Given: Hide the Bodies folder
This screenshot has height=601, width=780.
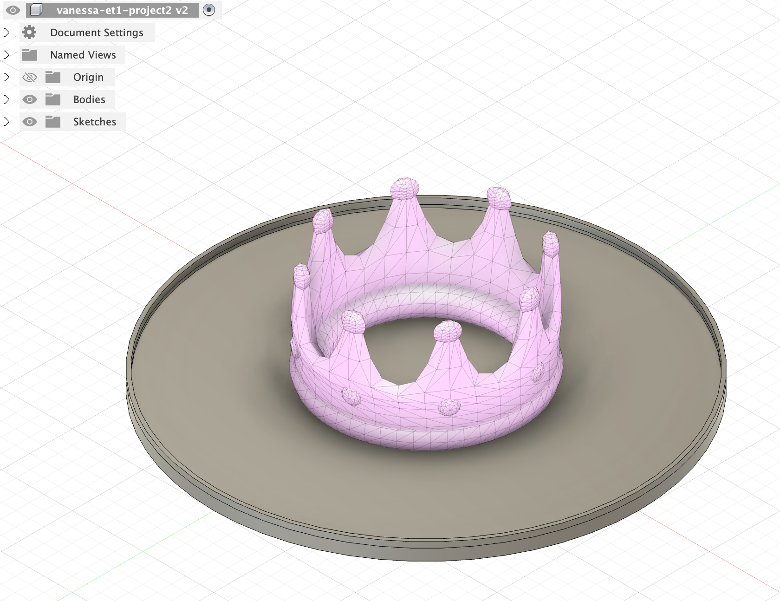Looking at the screenshot, I should pos(30,99).
